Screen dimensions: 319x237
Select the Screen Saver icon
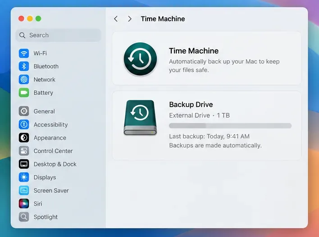(x=24, y=191)
